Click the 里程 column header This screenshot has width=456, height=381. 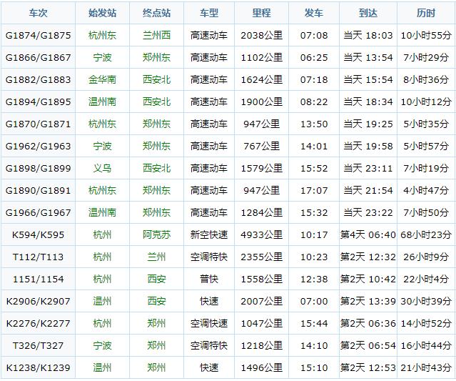point(261,13)
